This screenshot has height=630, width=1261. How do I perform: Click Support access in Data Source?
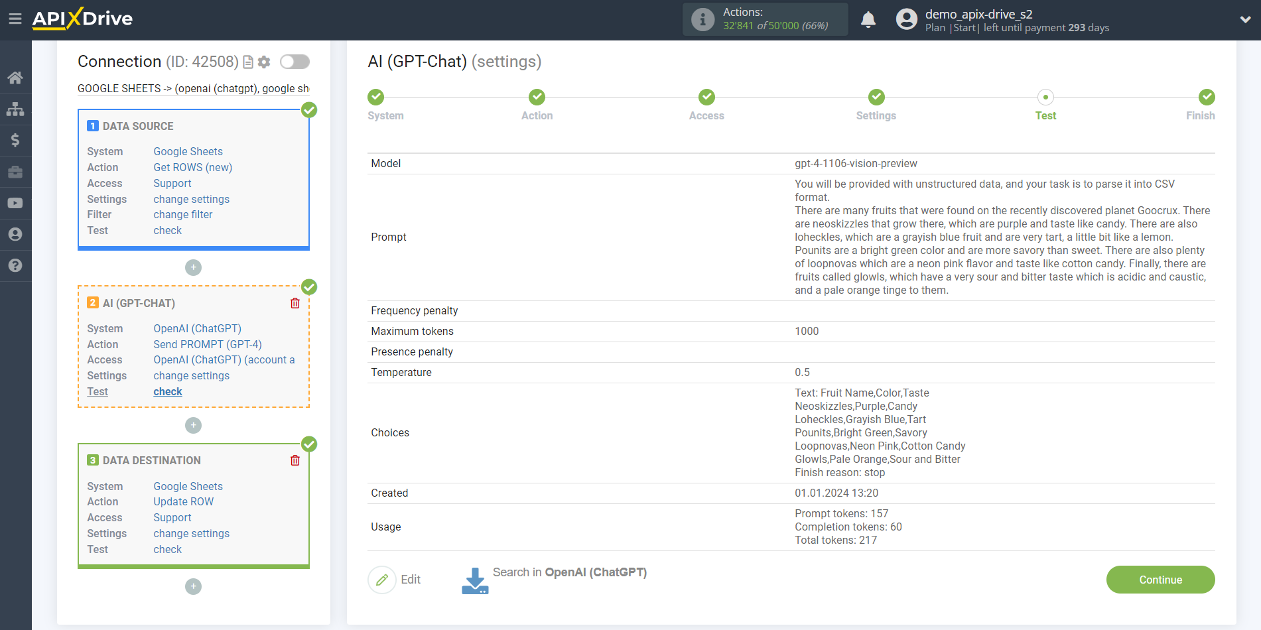(172, 184)
